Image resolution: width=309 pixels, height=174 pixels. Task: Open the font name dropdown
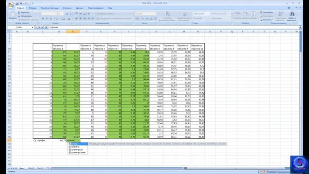(x=56, y=14)
